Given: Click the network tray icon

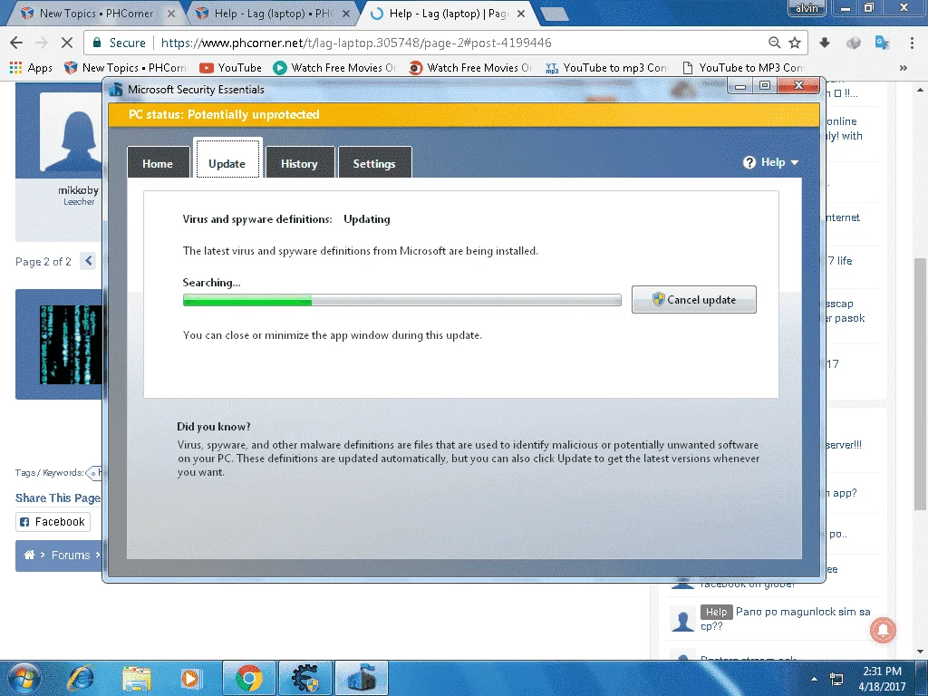Looking at the screenshot, I should tap(836, 678).
